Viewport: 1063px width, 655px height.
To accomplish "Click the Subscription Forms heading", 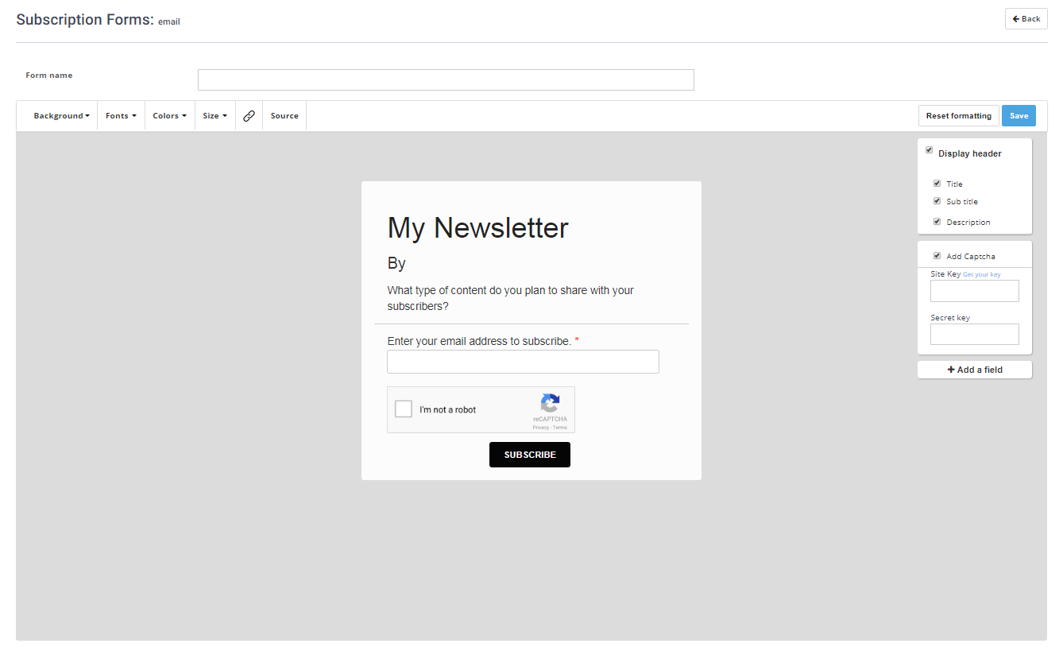I will tap(85, 20).
